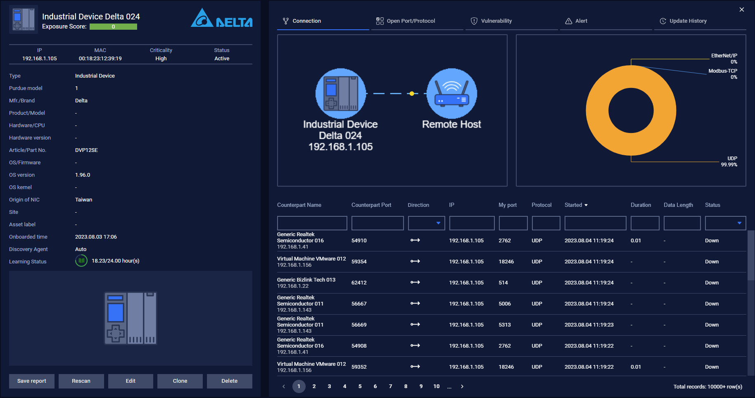Click the DVP12SE article number value
The width and height of the screenshot is (755, 398).
tap(86, 150)
